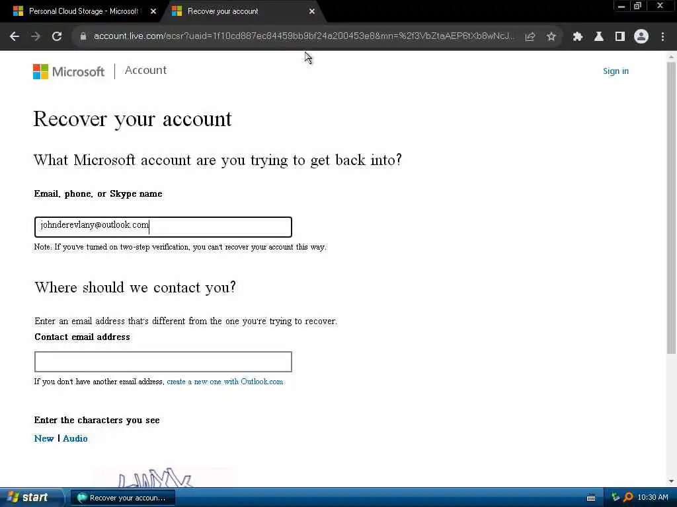Image resolution: width=677 pixels, height=507 pixels.
Task: Click the Contact email address field
Action: pos(163,362)
